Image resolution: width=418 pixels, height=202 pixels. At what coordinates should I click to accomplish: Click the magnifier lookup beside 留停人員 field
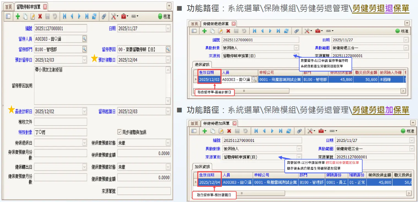coord(84,39)
